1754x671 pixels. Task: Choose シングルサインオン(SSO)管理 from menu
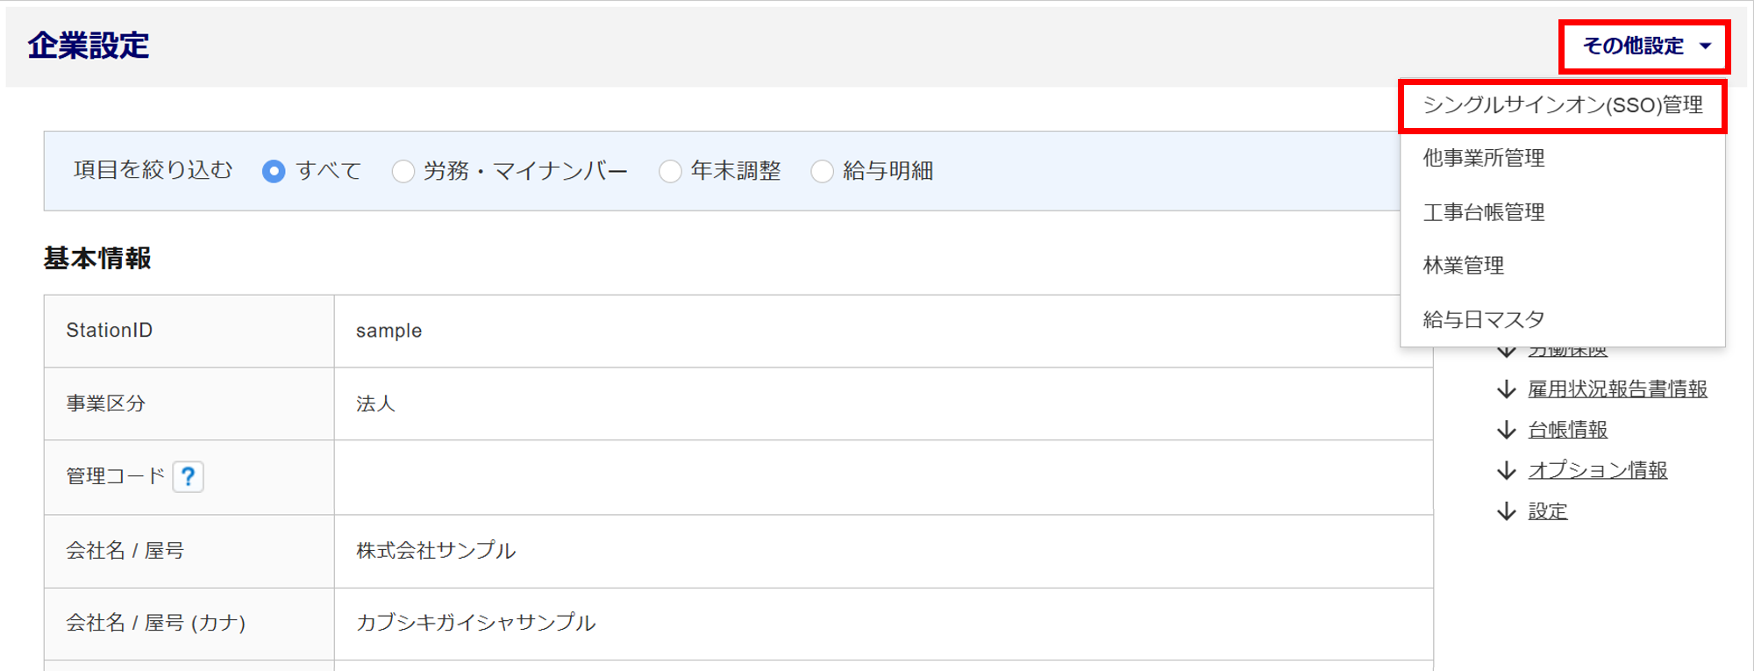[1562, 105]
